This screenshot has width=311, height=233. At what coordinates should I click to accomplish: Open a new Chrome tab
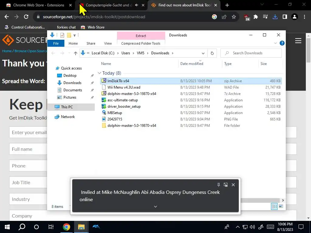tap(227, 5)
